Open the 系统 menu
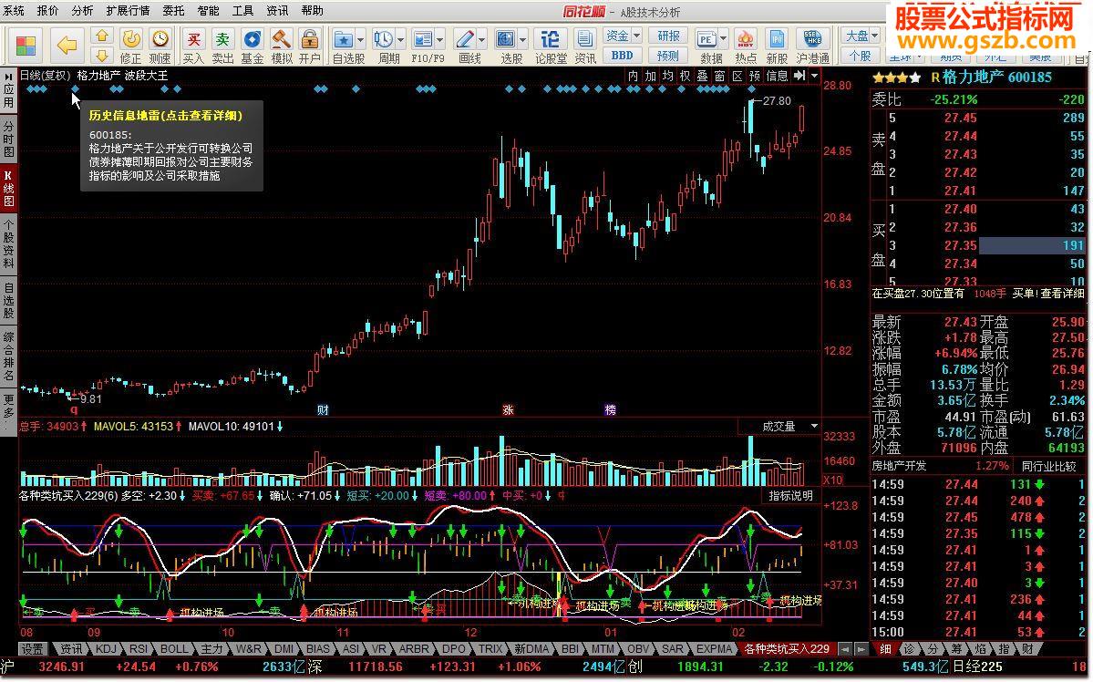This screenshot has width=1093, height=682. click(x=14, y=10)
